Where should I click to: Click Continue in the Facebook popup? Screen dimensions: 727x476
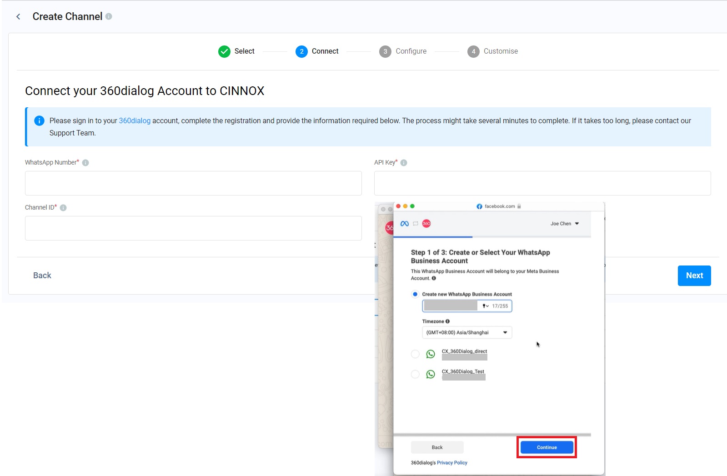(547, 447)
